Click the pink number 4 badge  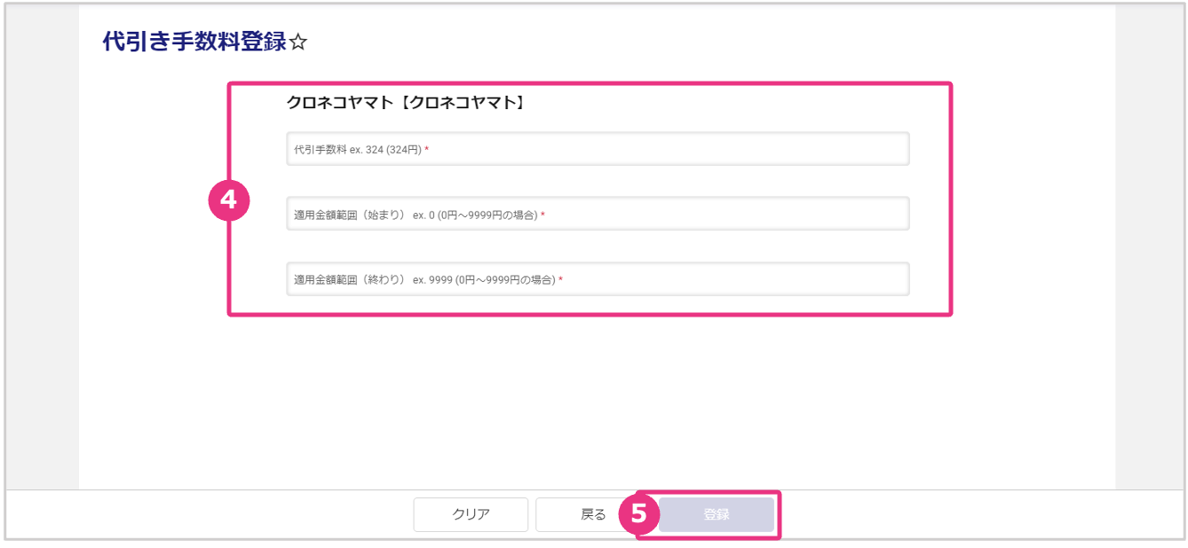click(x=228, y=200)
